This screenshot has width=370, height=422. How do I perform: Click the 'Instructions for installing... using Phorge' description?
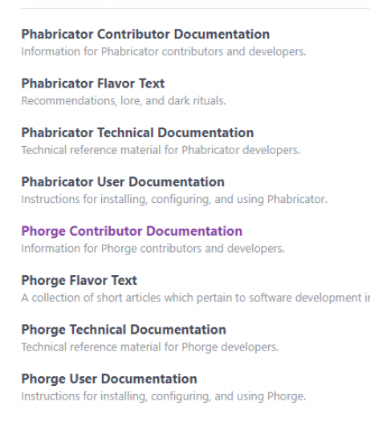(164, 396)
